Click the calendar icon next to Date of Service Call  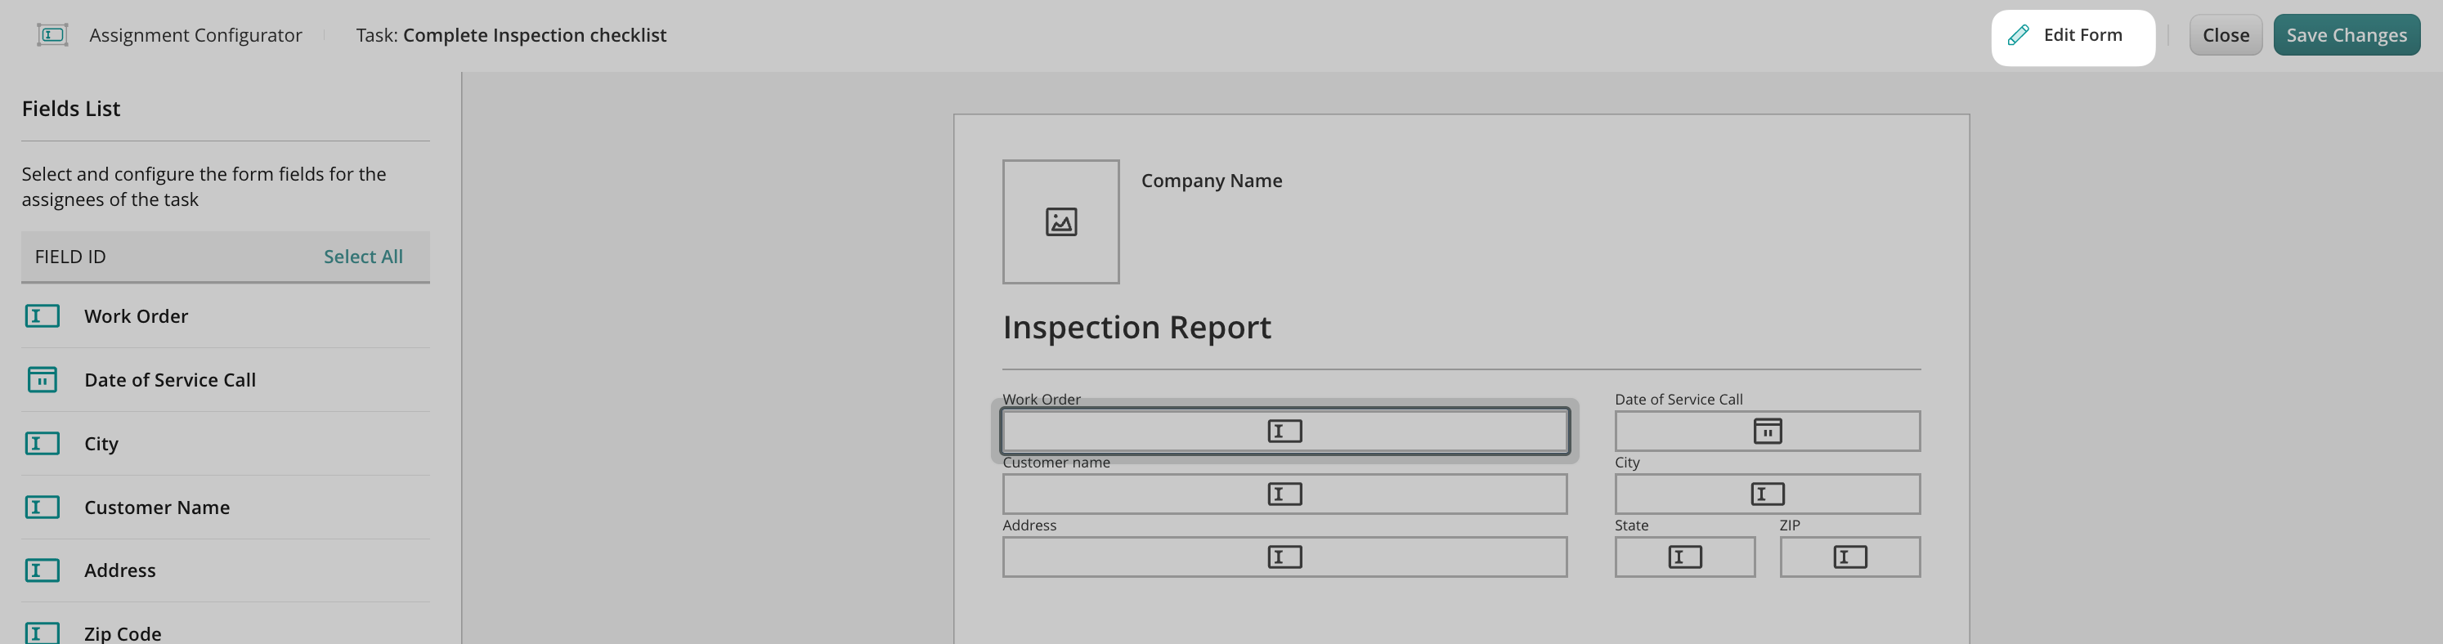42,379
